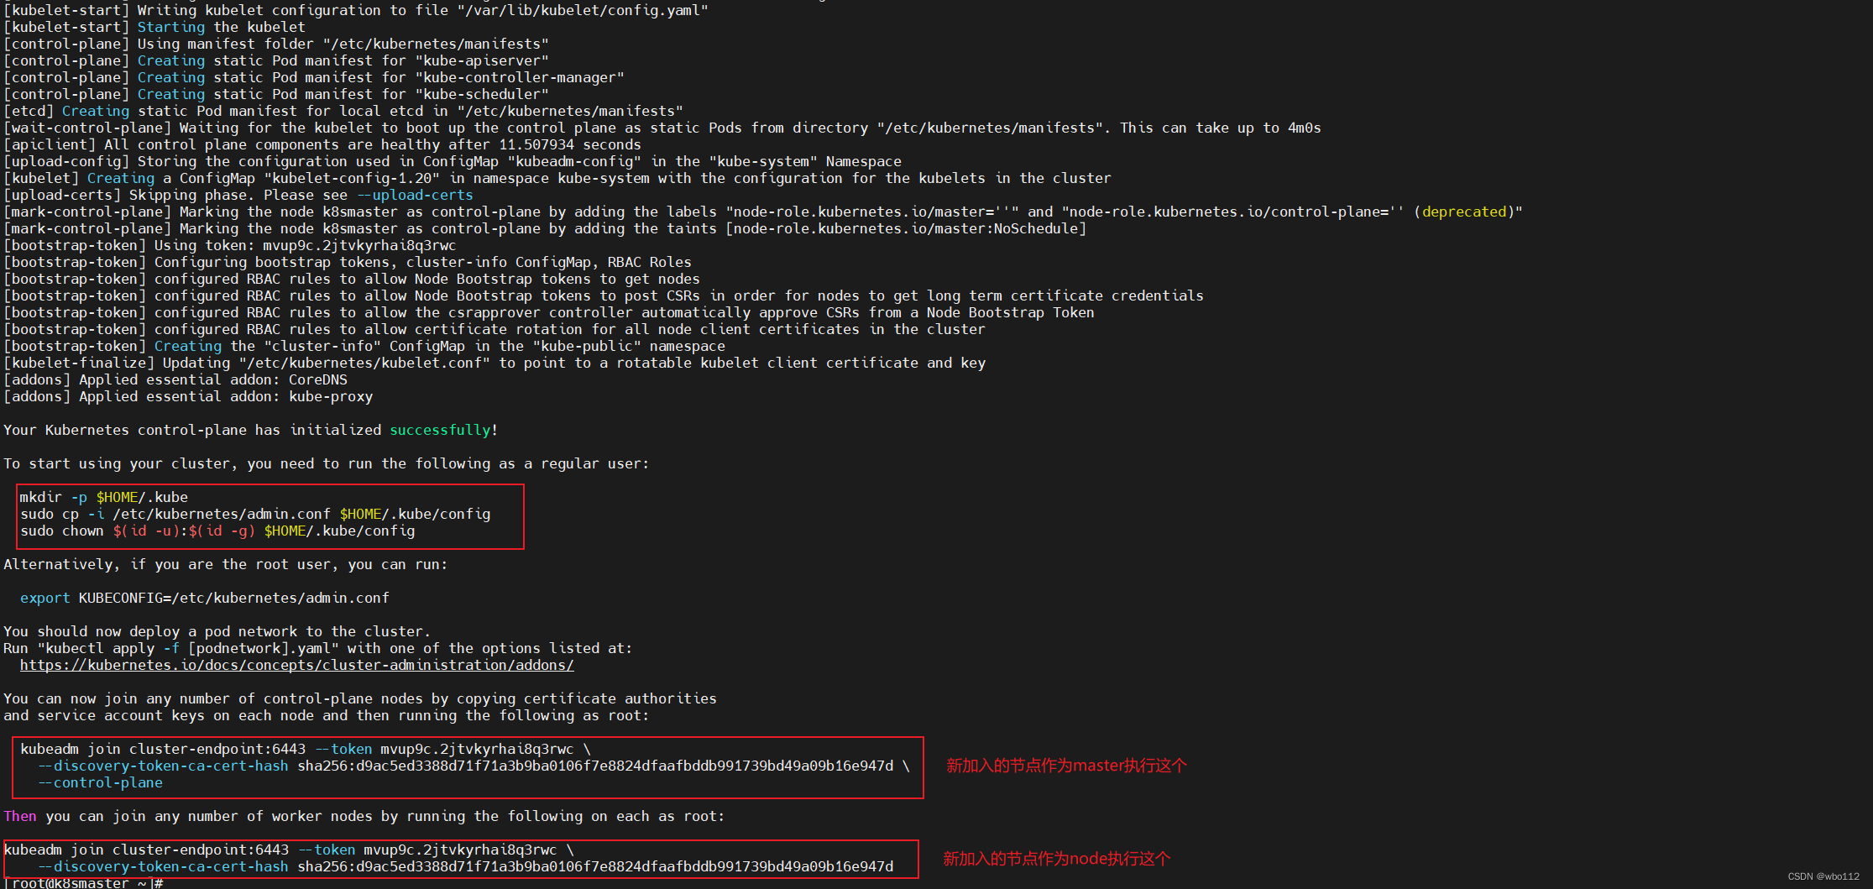1873x889 pixels.
Task: Click the 'You should now deploy a pod network' line
Action: click(217, 631)
